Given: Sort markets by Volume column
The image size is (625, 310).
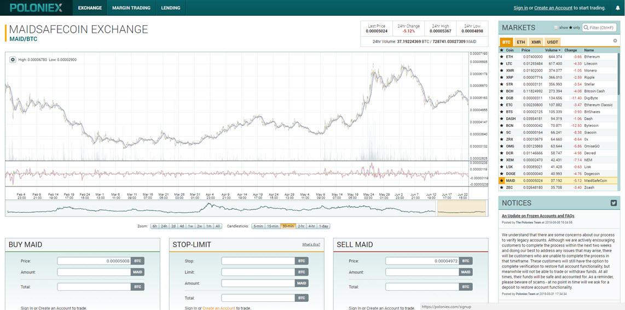Looking at the screenshot, I should [x=553, y=50].
